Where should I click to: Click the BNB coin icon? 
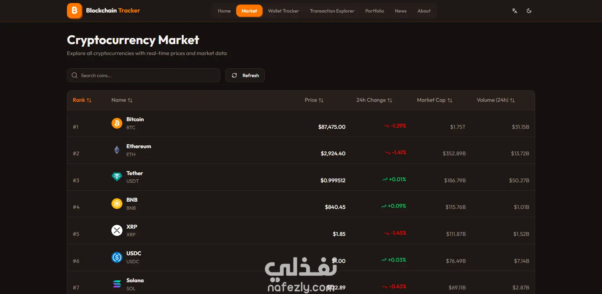[117, 204]
